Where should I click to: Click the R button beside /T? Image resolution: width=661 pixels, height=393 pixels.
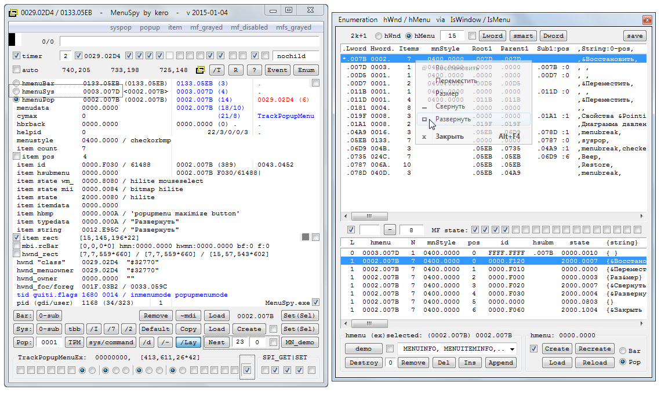235,70
